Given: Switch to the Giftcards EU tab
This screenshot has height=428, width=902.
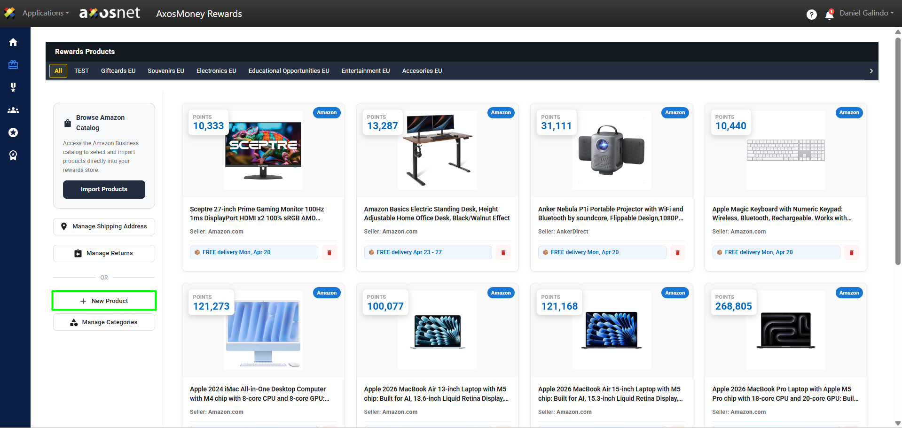Looking at the screenshot, I should point(118,71).
